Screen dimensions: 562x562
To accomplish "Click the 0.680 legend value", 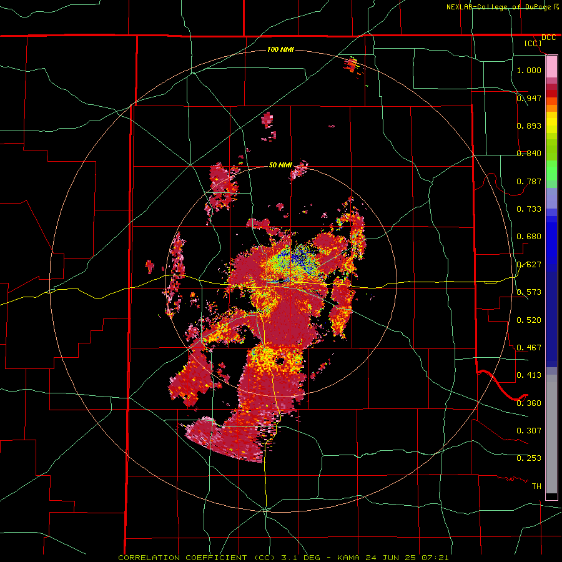I will (x=529, y=236).
